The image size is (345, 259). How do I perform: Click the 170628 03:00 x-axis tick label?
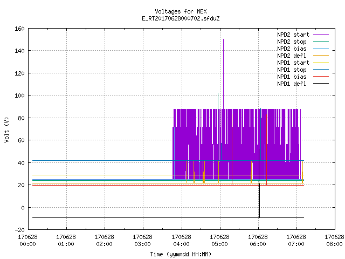click(142, 240)
